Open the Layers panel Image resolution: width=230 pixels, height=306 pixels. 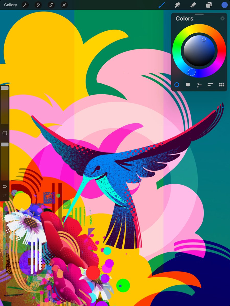tap(209, 5)
